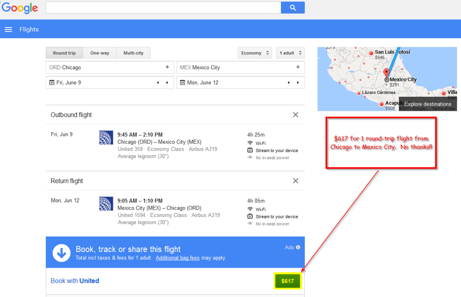
Task: Click Stream to your device icon on outbound flight
Action: coord(250,150)
